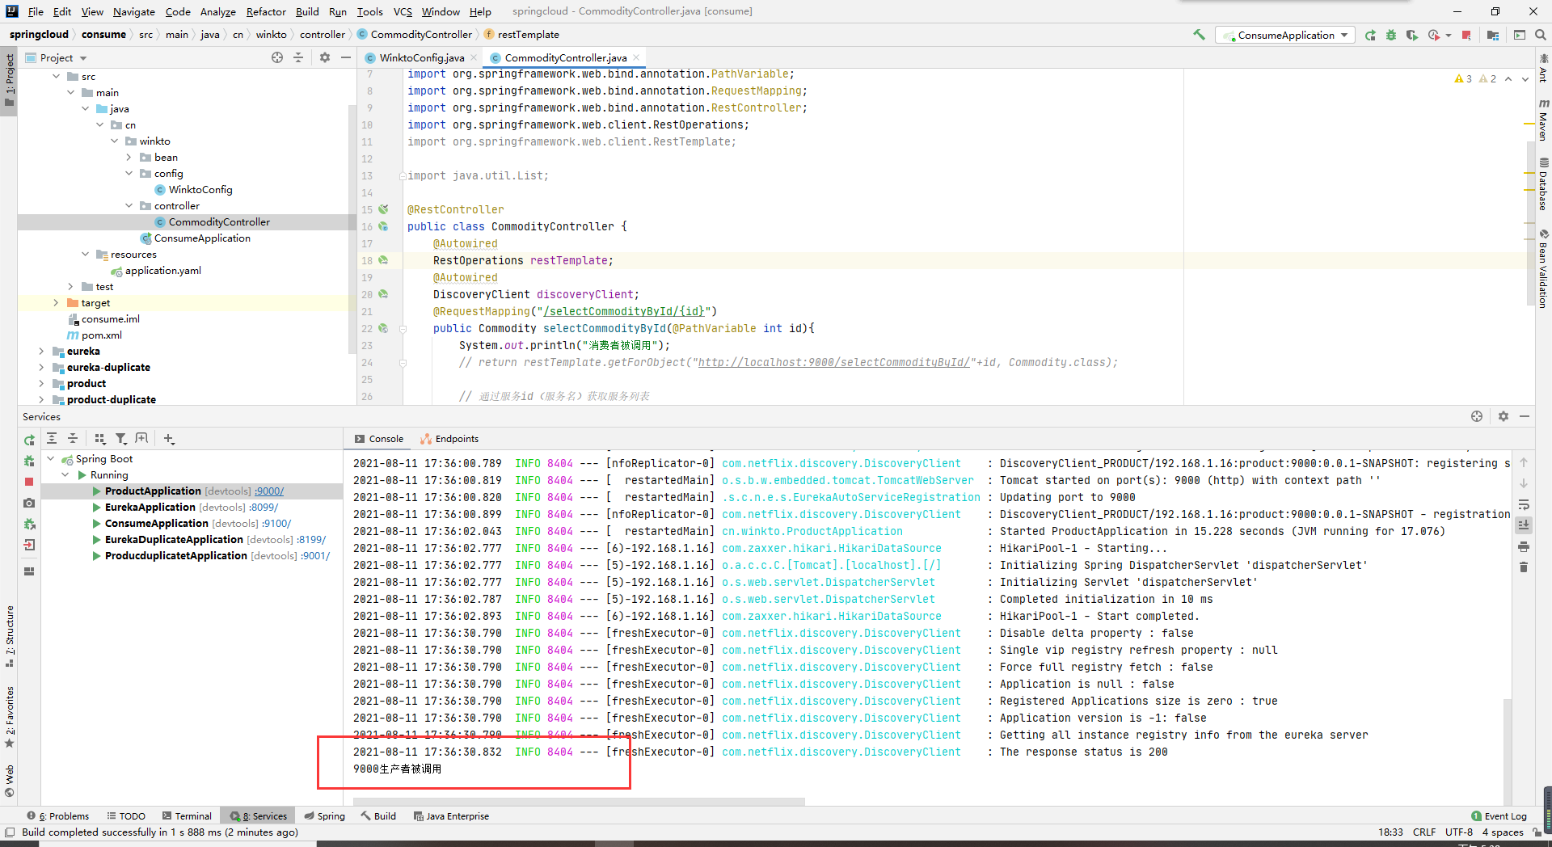Expand all services in Services toolbar
The height and width of the screenshot is (847, 1552).
(x=52, y=439)
